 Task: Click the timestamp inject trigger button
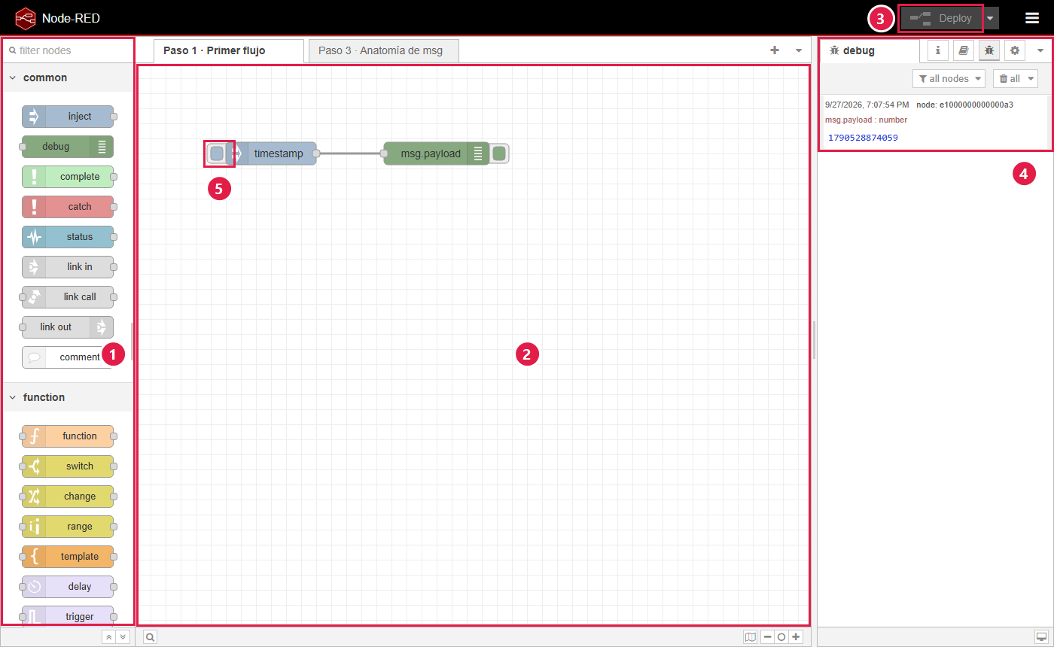click(217, 153)
